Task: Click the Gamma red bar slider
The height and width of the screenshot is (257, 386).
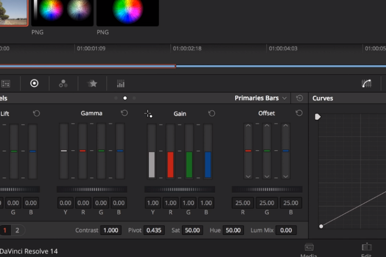Action: [83, 151]
